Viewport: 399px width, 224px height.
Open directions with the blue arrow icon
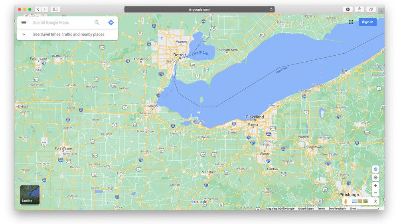click(x=111, y=23)
